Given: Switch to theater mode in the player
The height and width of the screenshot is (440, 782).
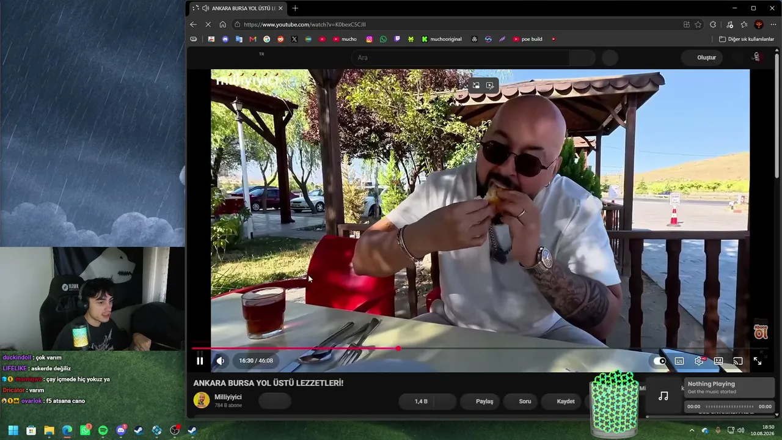Looking at the screenshot, I should click(718, 361).
